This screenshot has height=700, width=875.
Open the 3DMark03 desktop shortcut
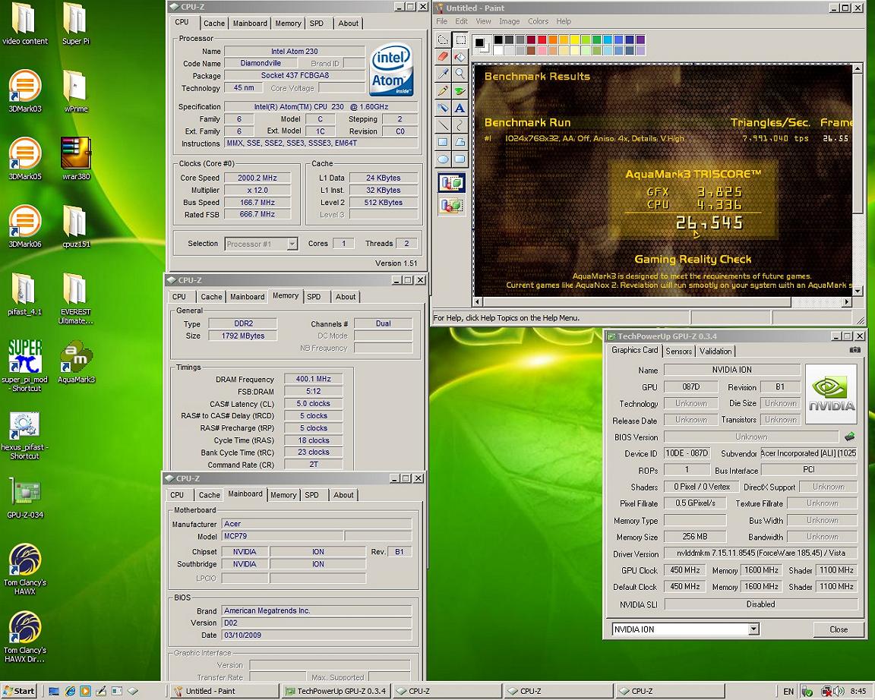coord(24,91)
